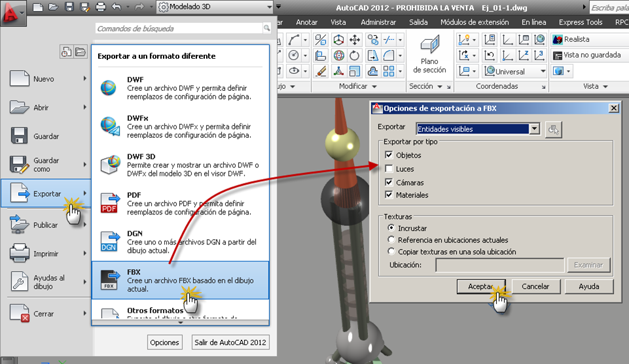Click Guardar in the application menu
The image size is (629, 364).
[x=46, y=136]
